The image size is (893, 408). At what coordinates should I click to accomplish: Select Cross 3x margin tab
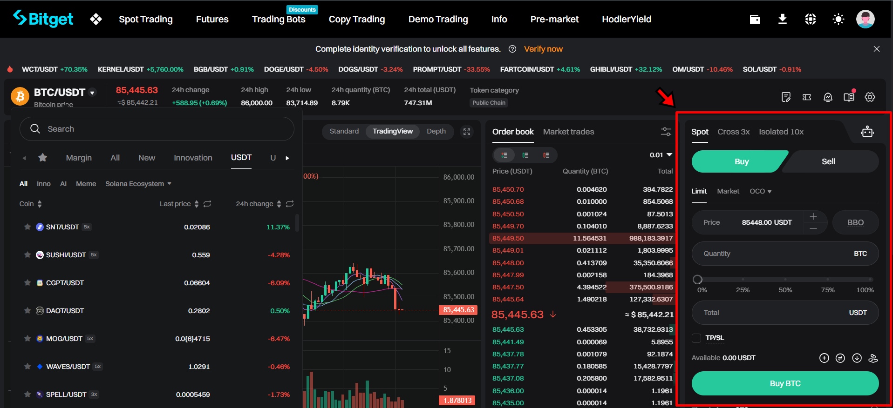pyautogui.click(x=734, y=132)
